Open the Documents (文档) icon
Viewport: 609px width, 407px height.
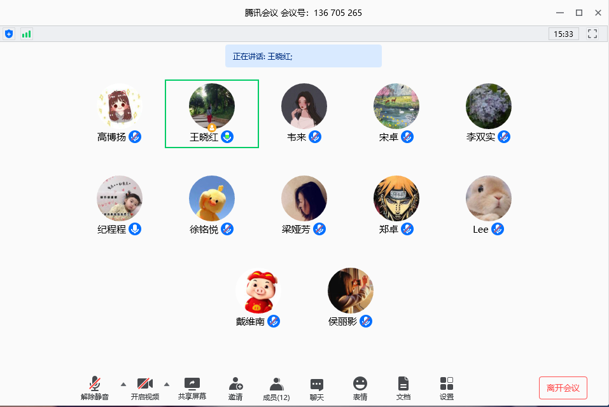pos(403,388)
